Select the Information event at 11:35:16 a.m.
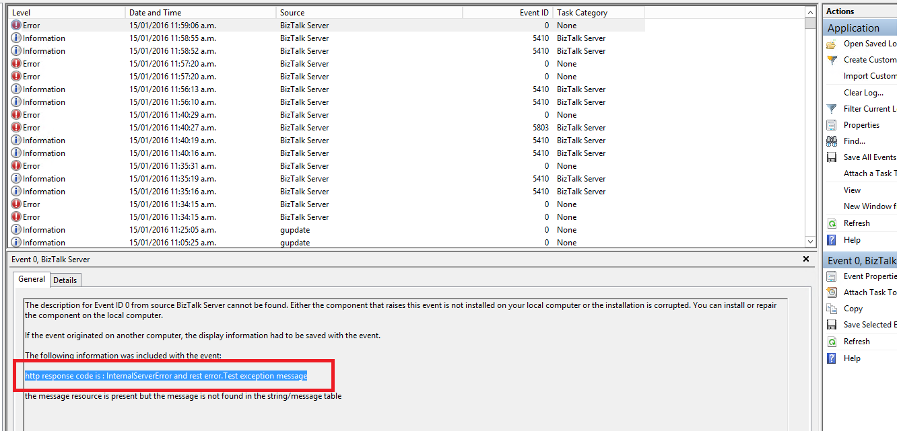The height and width of the screenshot is (431, 899). (327, 192)
